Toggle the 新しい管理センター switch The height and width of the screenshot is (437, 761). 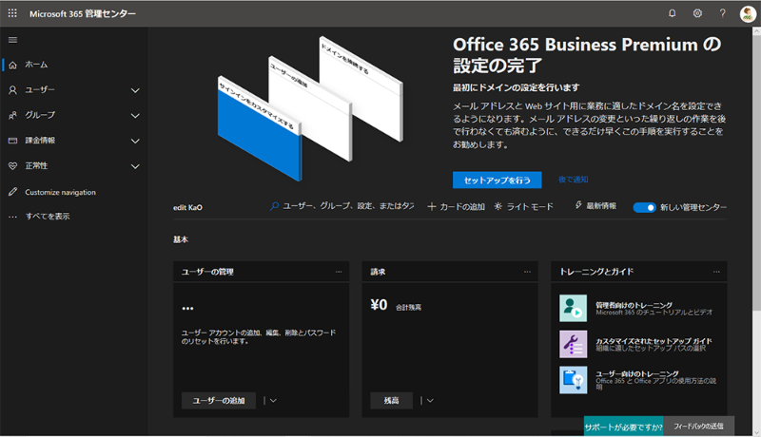(x=644, y=207)
